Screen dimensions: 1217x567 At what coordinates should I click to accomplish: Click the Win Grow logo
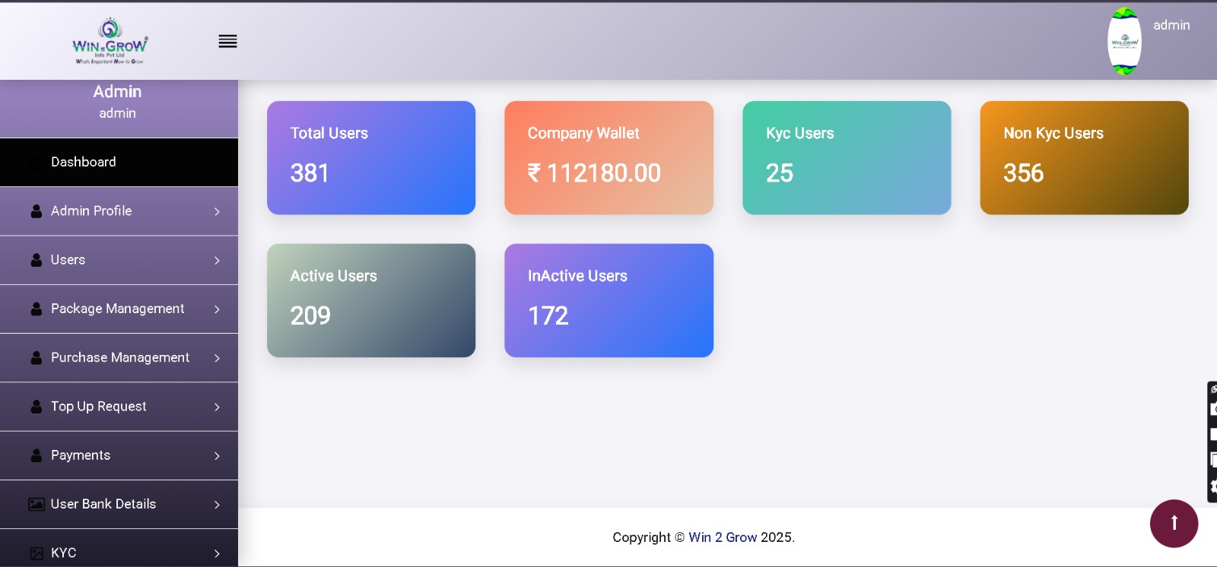point(110,41)
